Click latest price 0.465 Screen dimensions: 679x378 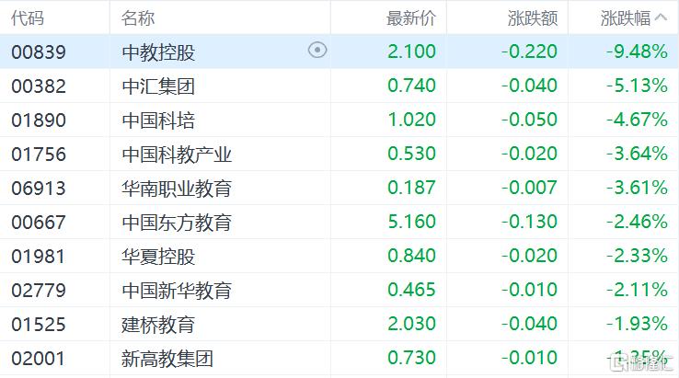point(411,289)
